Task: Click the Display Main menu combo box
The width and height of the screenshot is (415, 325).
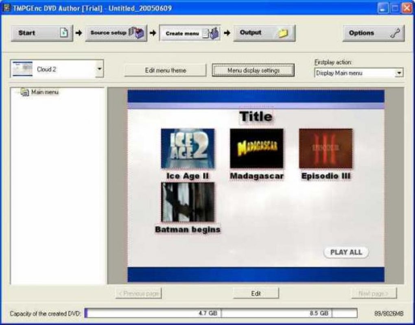Action: [x=358, y=73]
